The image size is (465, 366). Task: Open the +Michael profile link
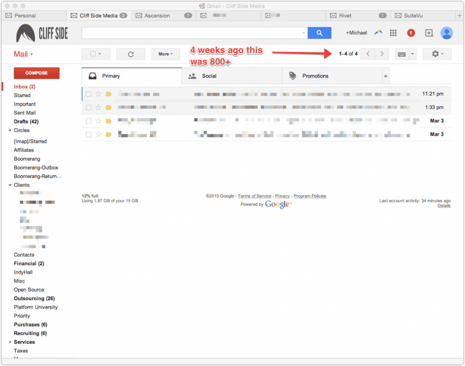[356, 33]
